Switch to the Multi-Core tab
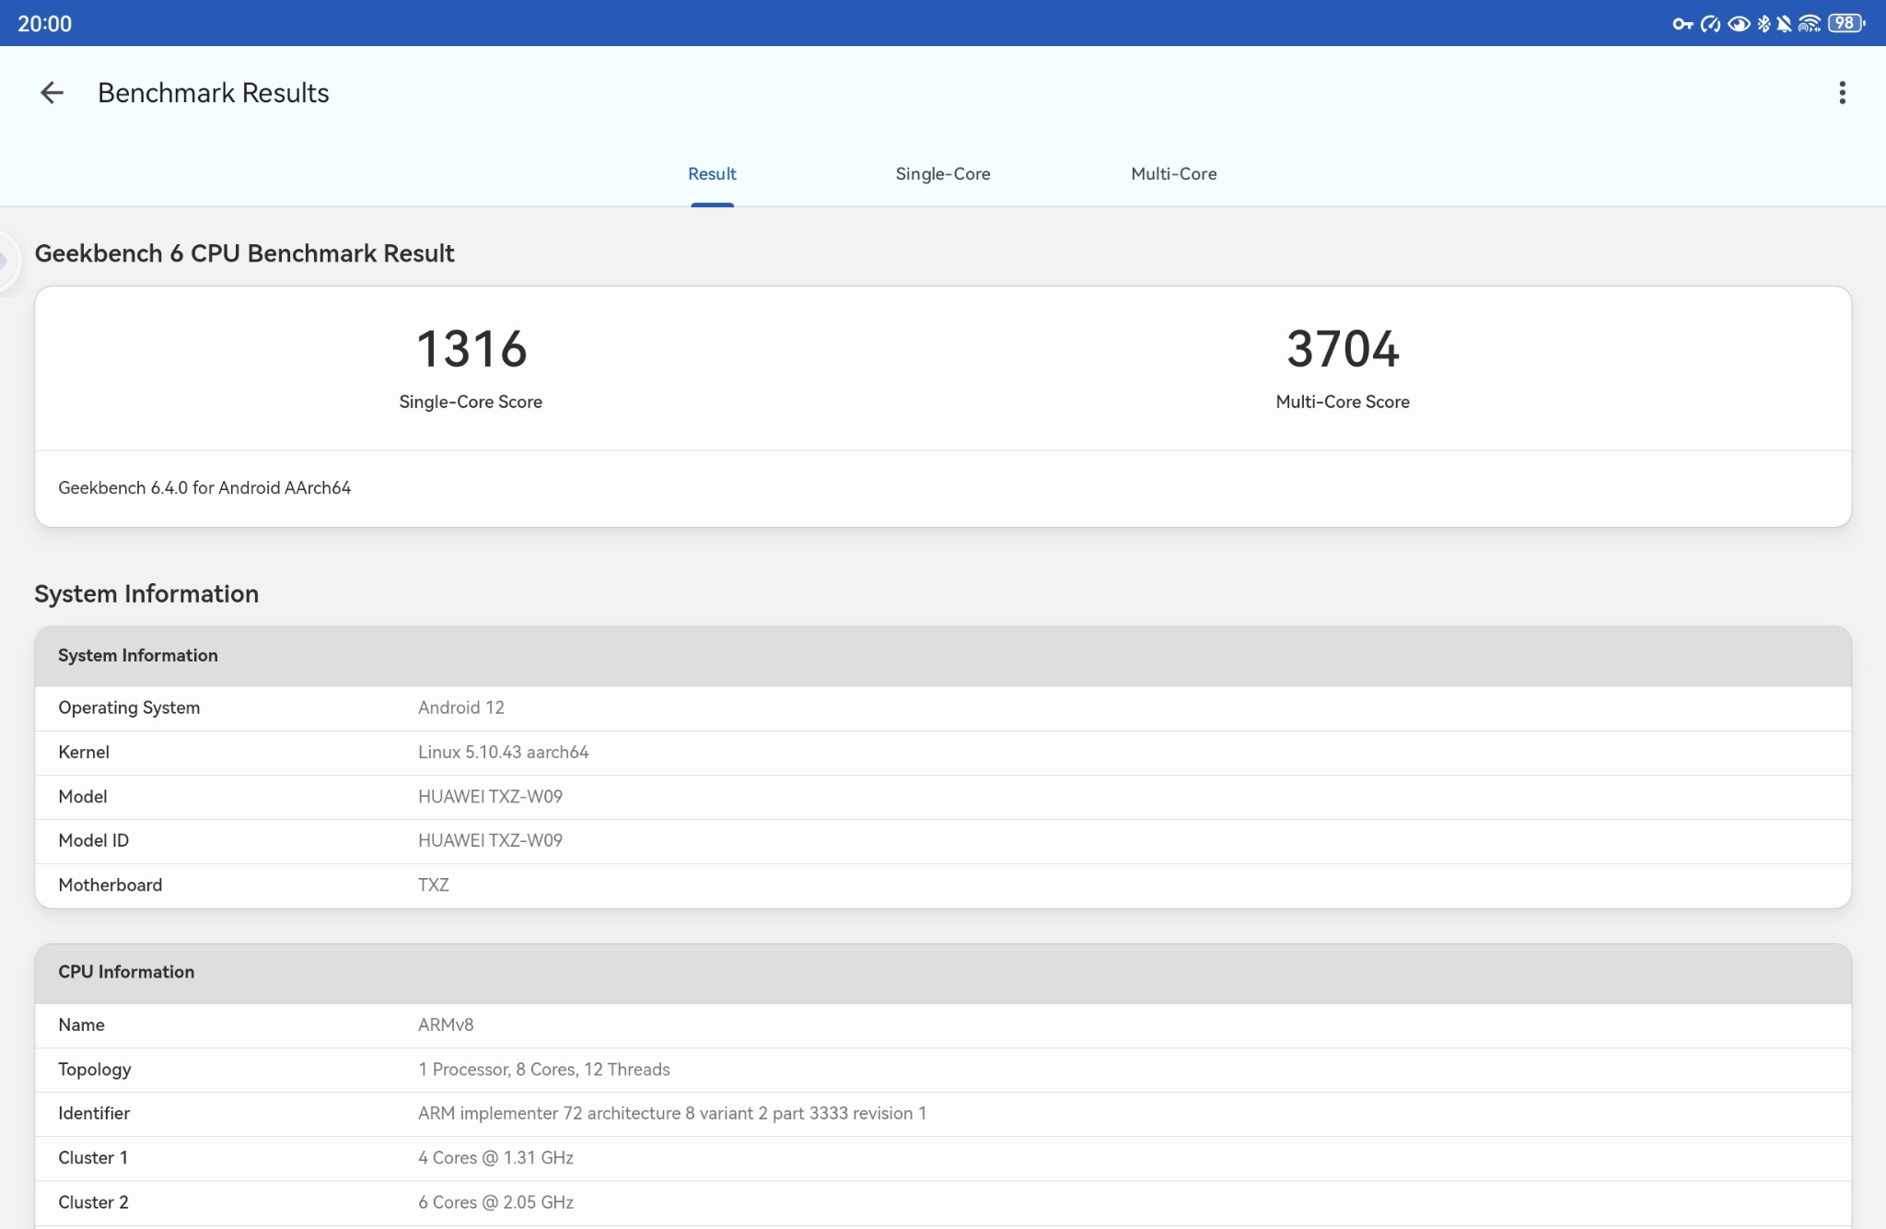The image size is (1886, 1229). point(1173,174)
